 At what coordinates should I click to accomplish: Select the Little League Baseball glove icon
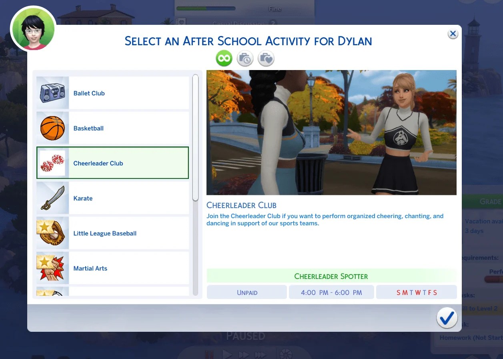52,233
